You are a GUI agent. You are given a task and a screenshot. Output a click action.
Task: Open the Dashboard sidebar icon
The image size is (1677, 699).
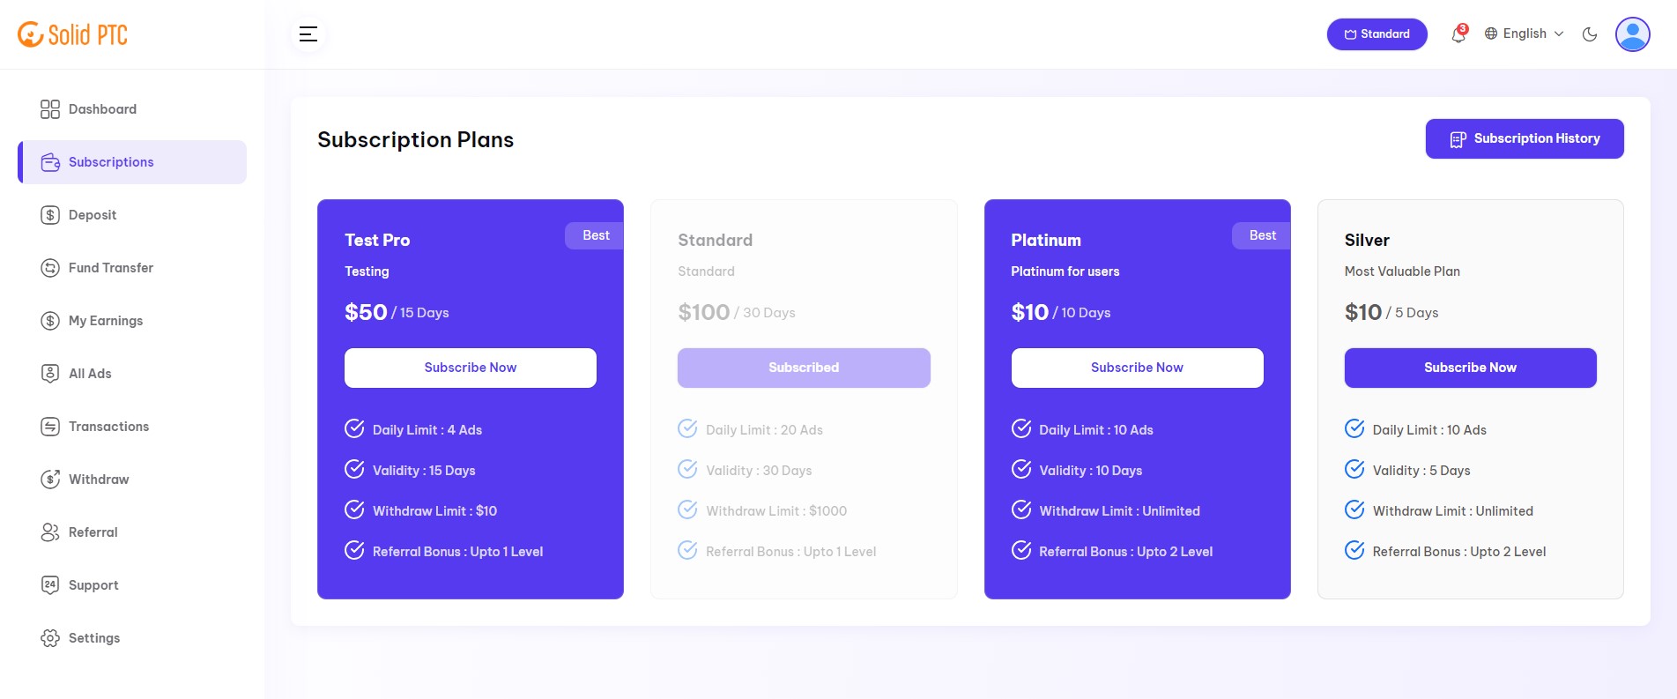point(50,109)
